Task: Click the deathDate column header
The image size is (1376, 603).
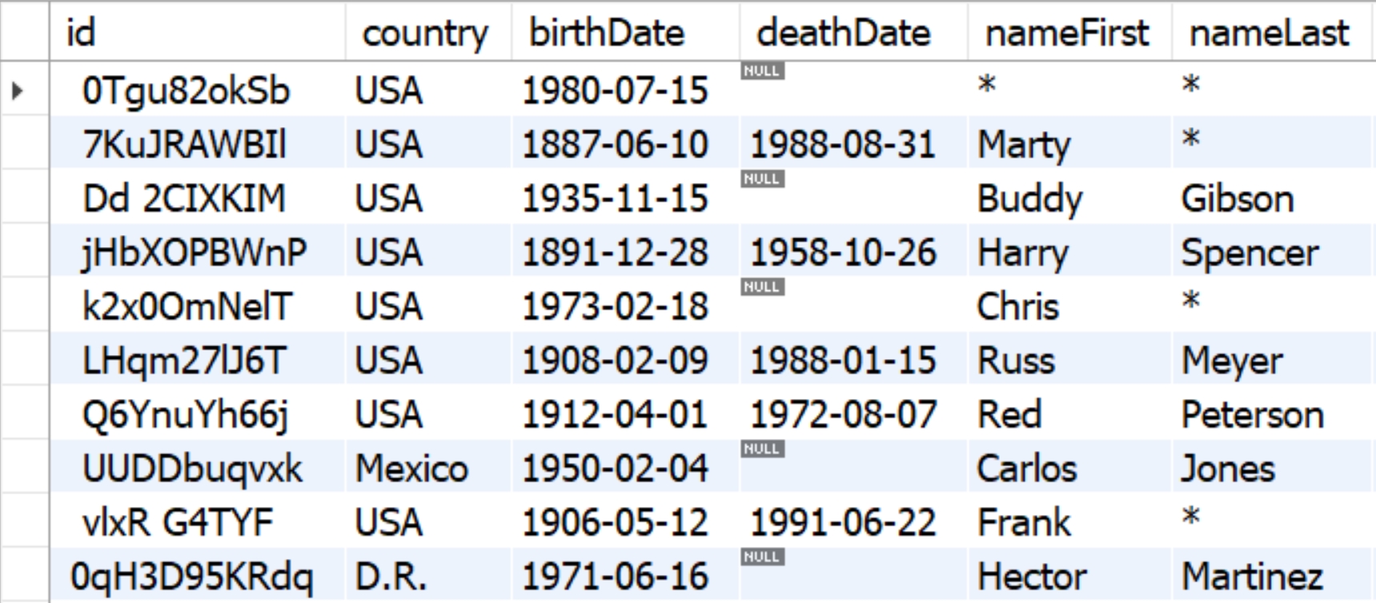Action: tap(843, 33)
